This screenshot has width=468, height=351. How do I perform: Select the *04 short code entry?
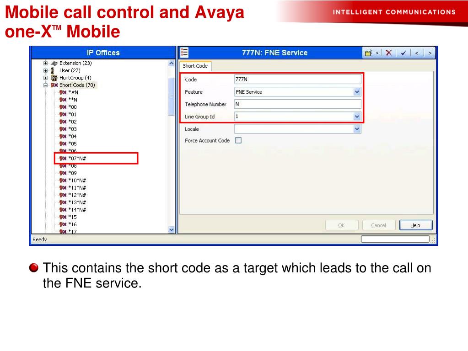tap(73, 136)
